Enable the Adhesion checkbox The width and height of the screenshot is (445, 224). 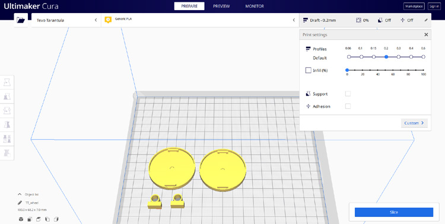click(x=348, y=106)
